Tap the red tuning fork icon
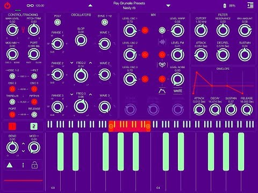Screen dimensions: 258x193 coord(23,29)
